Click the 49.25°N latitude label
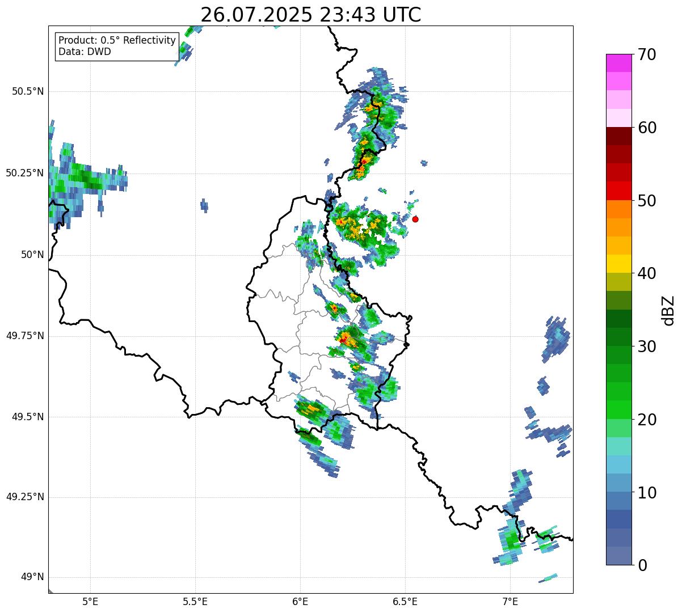The height and width of the screenshot is (613, 682). click(x=25, y=497)
